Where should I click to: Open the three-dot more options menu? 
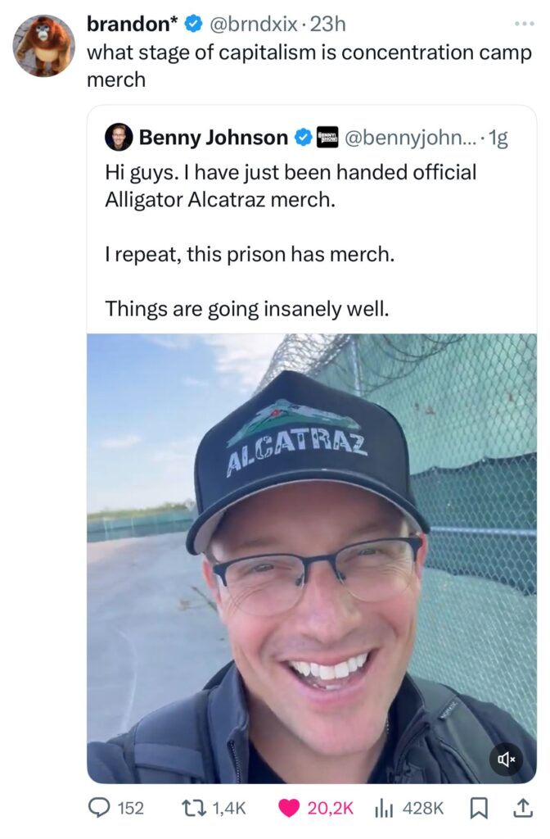click(525, 24)
